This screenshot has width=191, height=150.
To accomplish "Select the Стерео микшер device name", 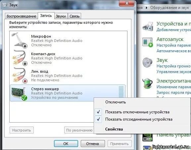I will (45, 89).
